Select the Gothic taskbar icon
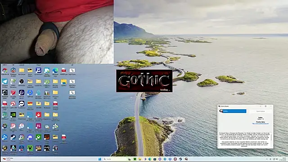This screenshot has height=162, width=288. click(186, 159)
